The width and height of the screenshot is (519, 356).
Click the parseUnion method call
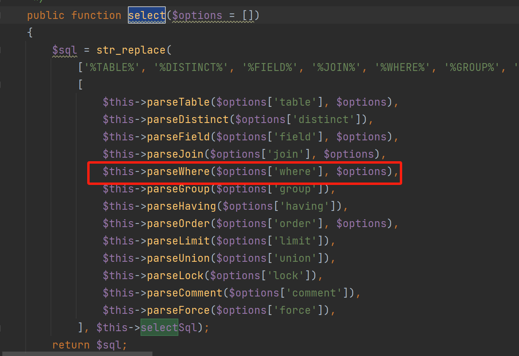pos(178,258)
